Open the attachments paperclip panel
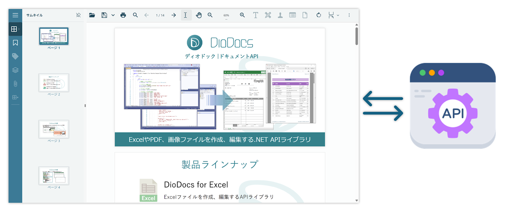506x212 pixels. pyautogui.click(x=15, y=84)
